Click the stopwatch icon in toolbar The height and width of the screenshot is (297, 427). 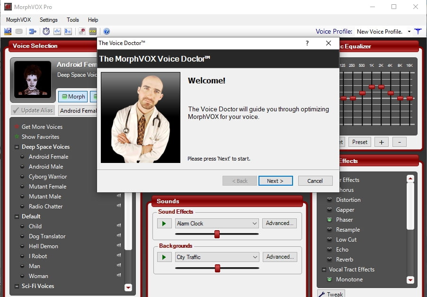pyautogui.click(x=46, y=31)
